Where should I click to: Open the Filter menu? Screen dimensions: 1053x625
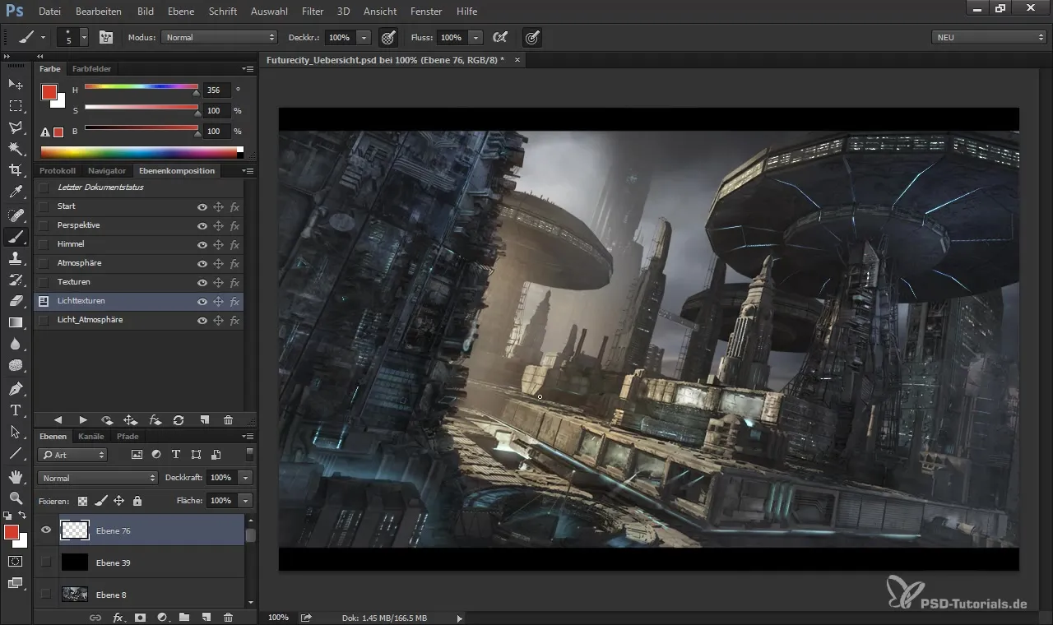coord(313,12)
